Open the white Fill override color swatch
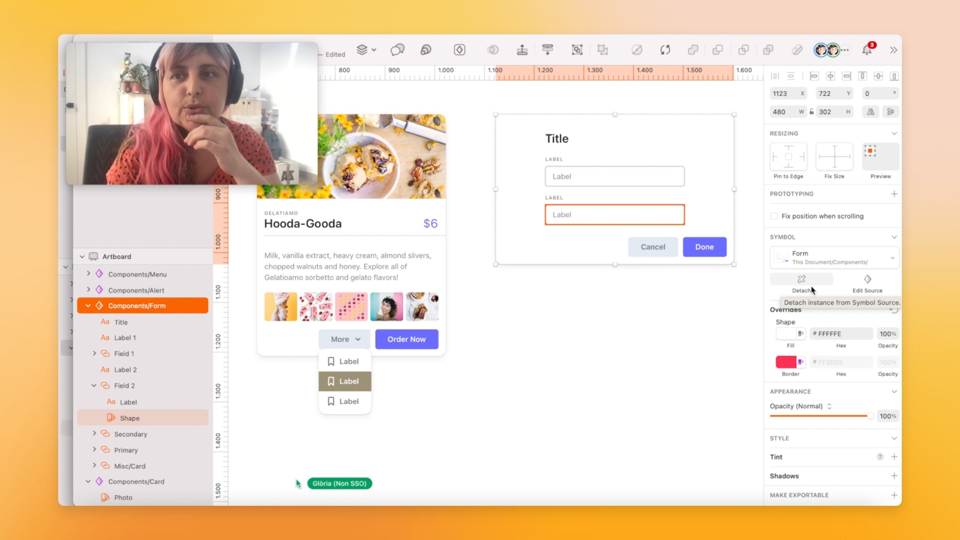This screenshot has width=960, height=540. click(x=786, y=334)
